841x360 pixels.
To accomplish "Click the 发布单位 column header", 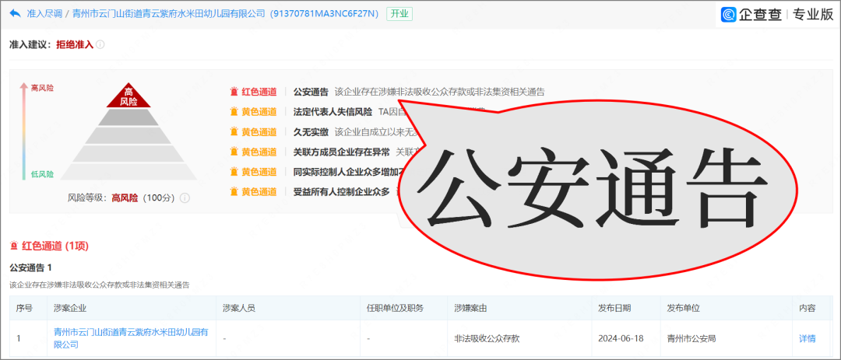I will coord(684,308).
